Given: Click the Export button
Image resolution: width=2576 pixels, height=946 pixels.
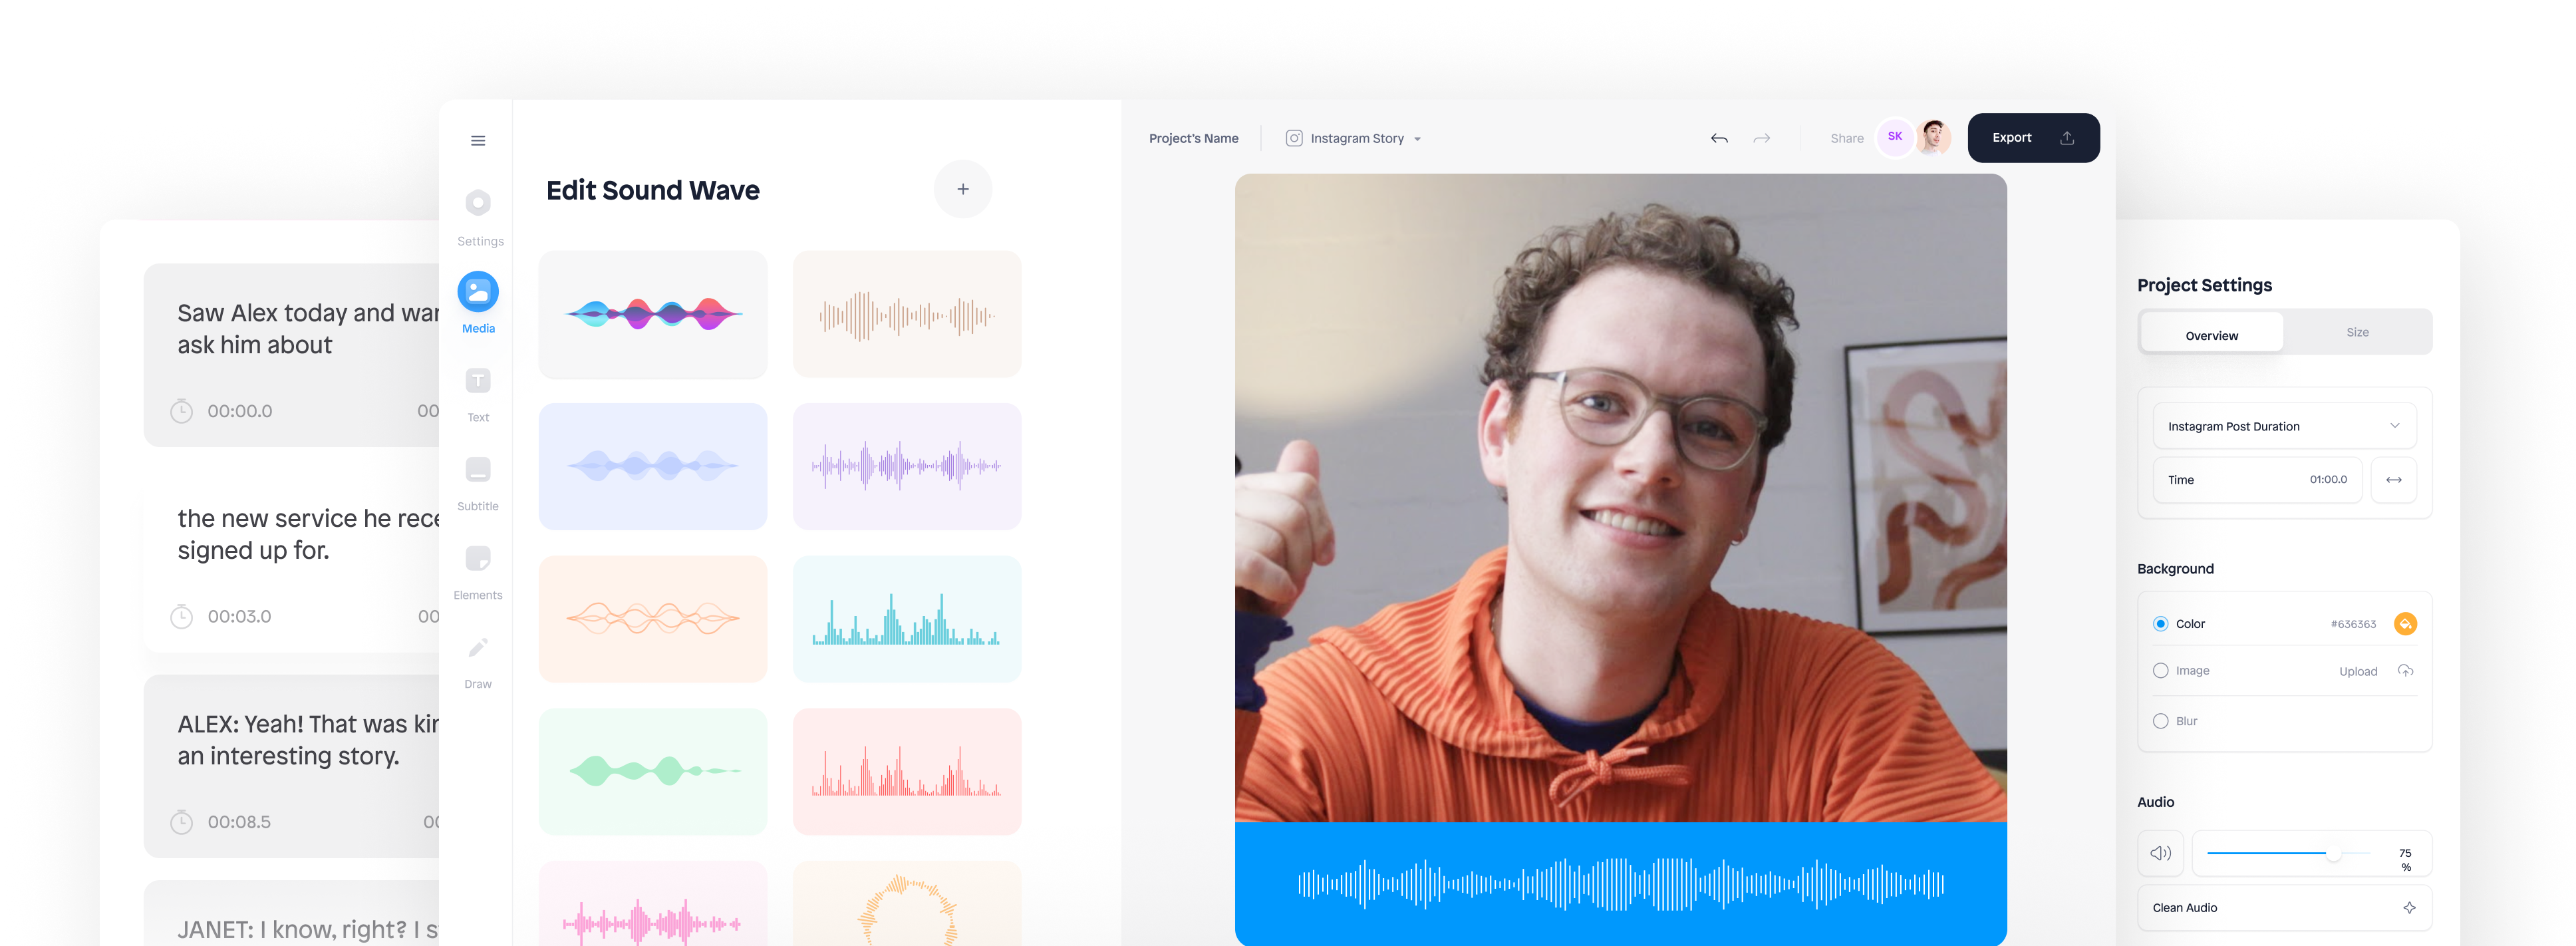Looking at the screenshot, I should pos(2033,138).
